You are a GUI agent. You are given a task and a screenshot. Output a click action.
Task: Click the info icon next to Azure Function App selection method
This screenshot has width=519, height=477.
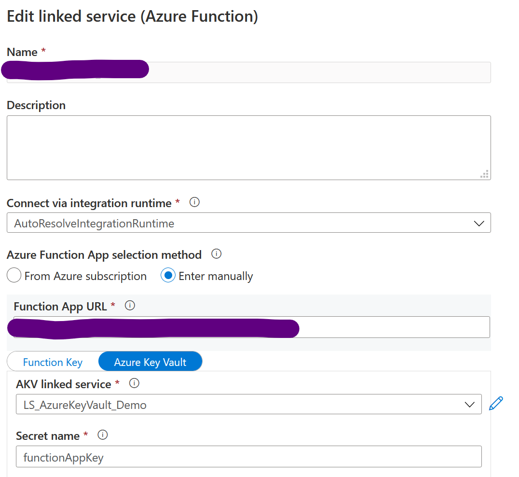click(216, 253)
